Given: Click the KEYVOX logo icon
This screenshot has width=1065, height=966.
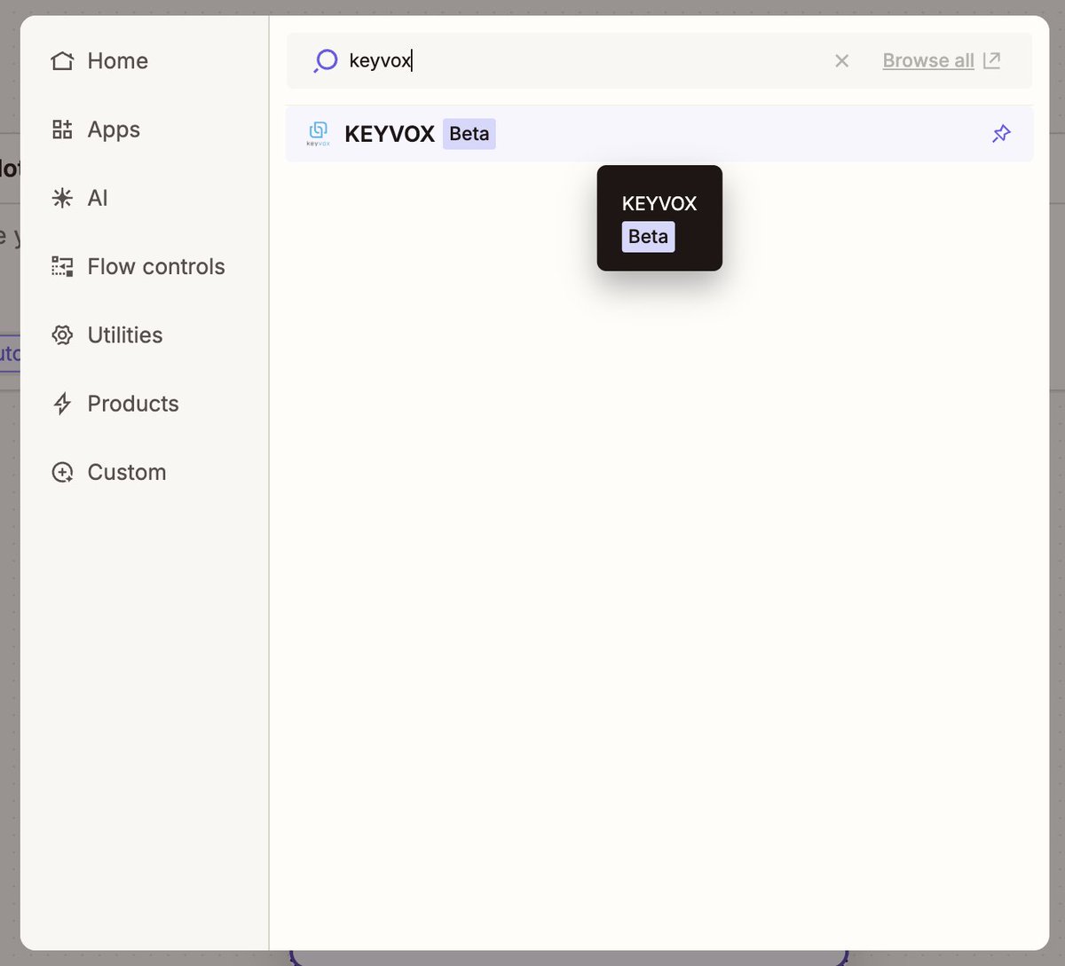Looking at the screenshot, I should [x=318, y=134].
